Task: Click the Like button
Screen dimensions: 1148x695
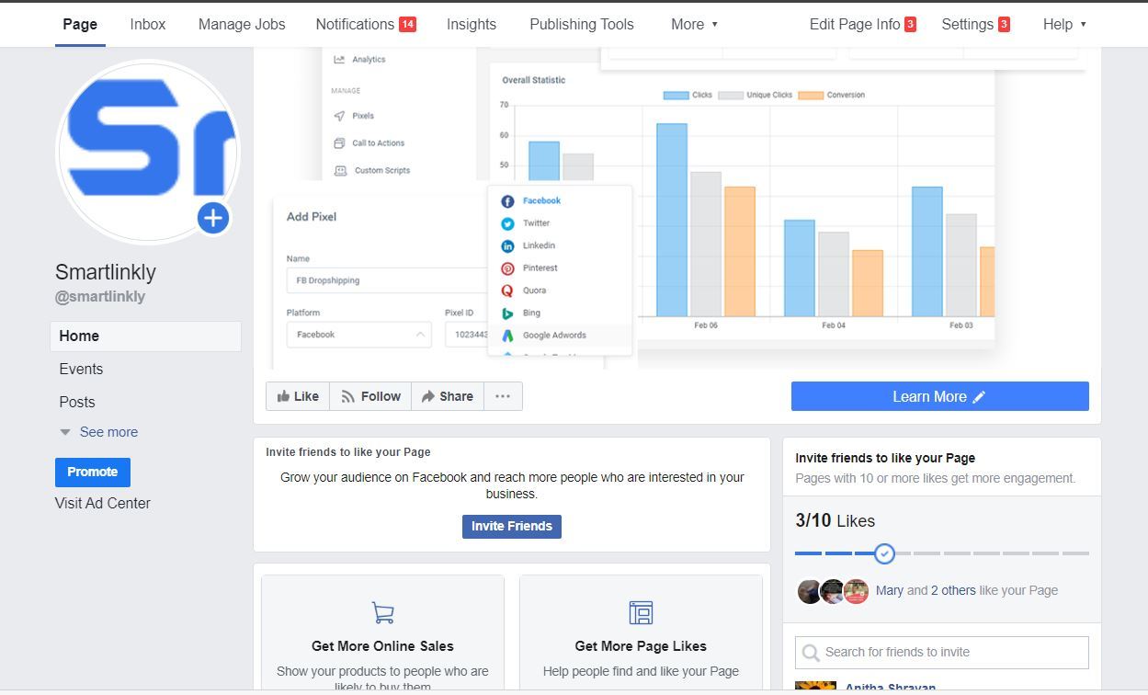Action: pyautogui.click(x=298, y=396)
